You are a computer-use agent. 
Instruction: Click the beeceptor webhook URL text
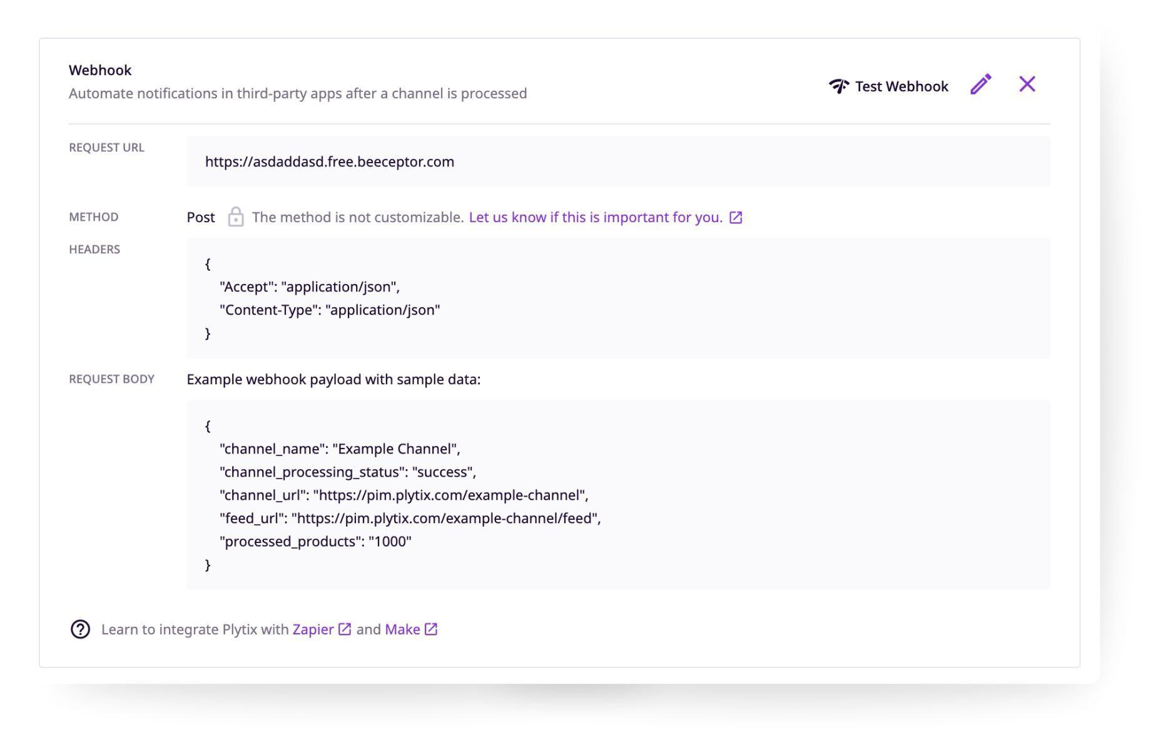coord(330,161)
